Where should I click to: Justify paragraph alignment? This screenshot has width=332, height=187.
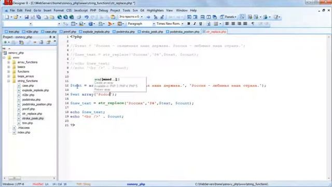245,24
